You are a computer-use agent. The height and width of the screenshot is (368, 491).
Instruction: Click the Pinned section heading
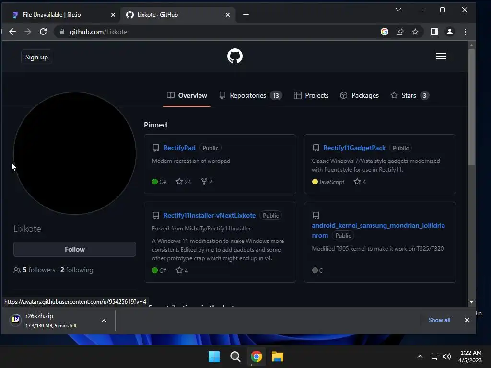click(x=155, y=125)
